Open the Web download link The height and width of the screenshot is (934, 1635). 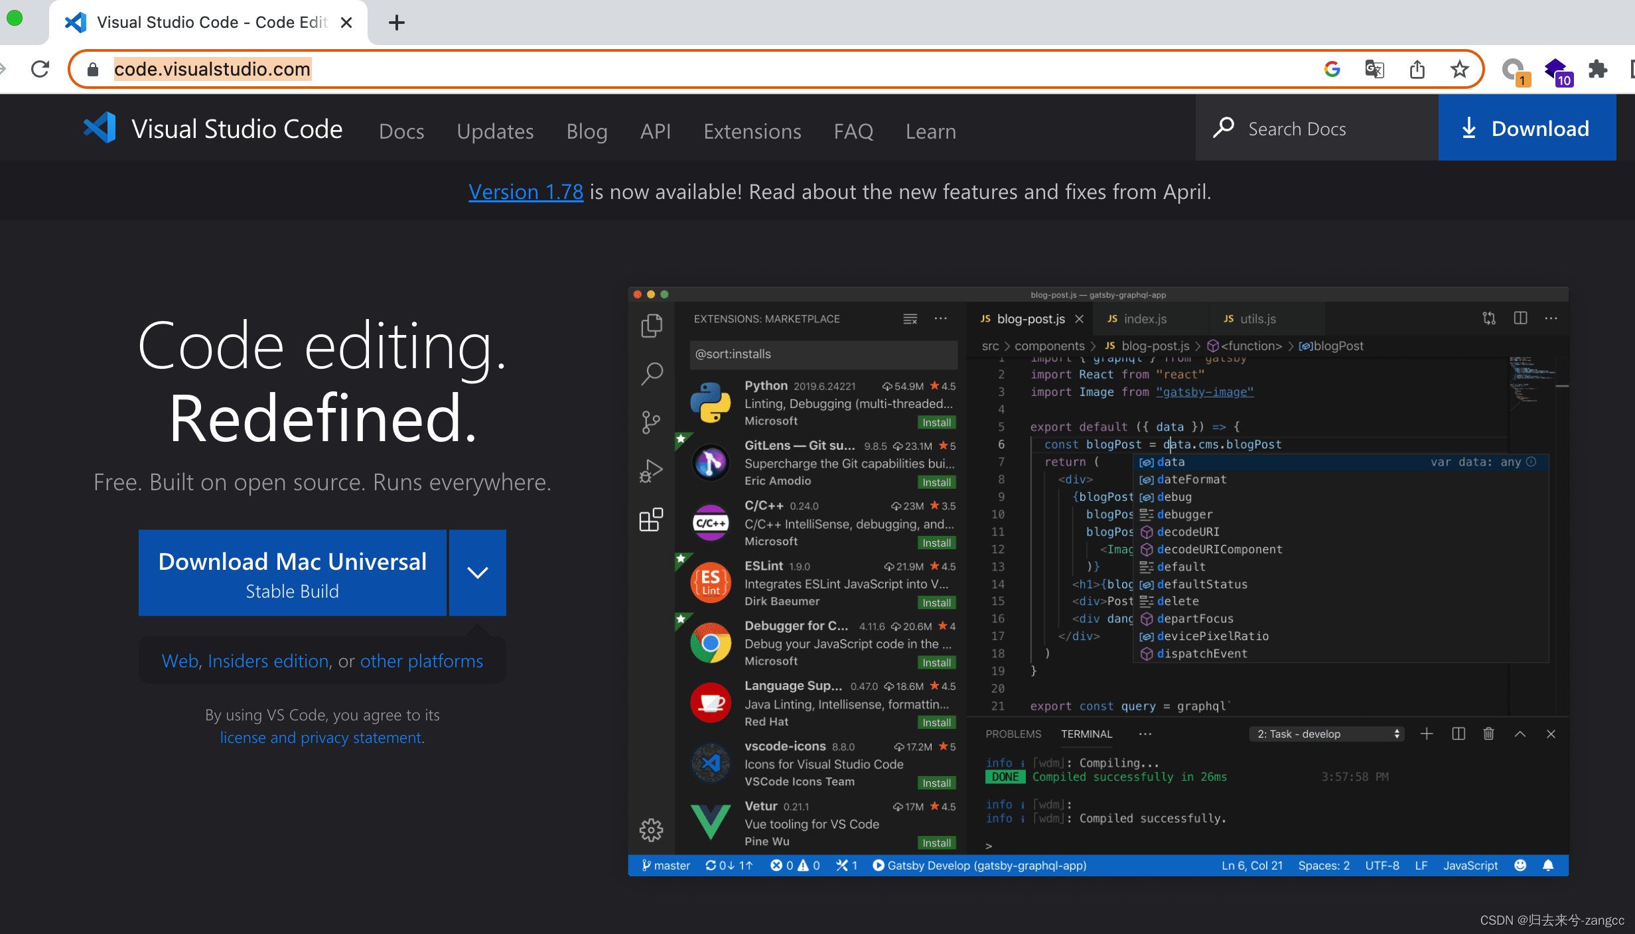(x=180, y=661)
